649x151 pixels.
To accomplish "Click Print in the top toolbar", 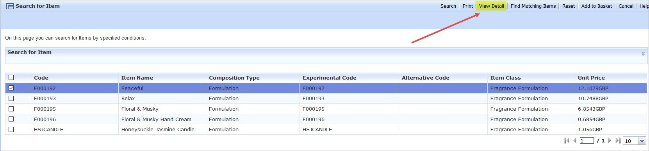I will pos(467,6).
